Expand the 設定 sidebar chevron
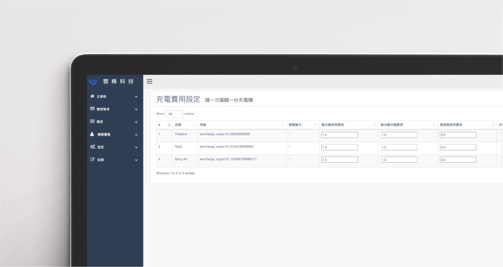 [x=136, y=147]
